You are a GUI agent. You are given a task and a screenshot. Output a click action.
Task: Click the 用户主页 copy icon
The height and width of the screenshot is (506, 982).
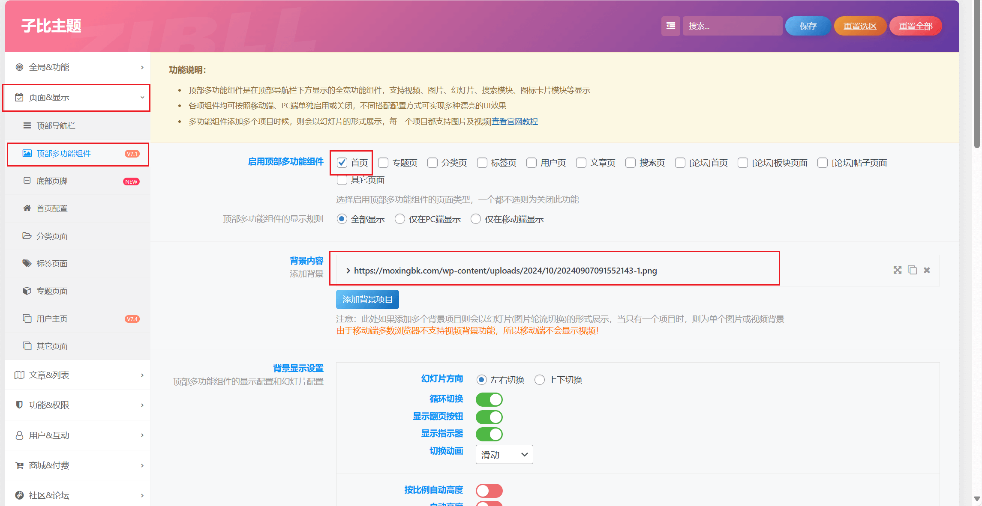[27, 318]
